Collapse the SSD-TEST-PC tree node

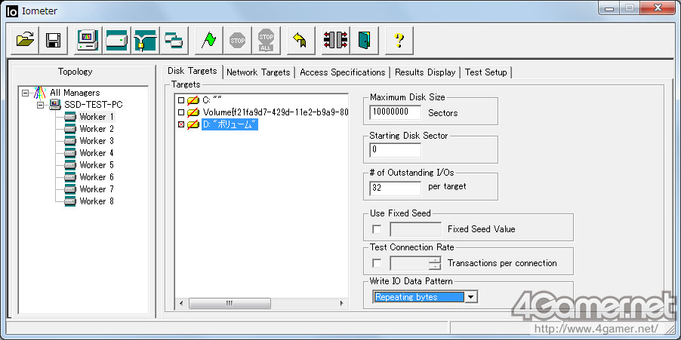(40, 105)
